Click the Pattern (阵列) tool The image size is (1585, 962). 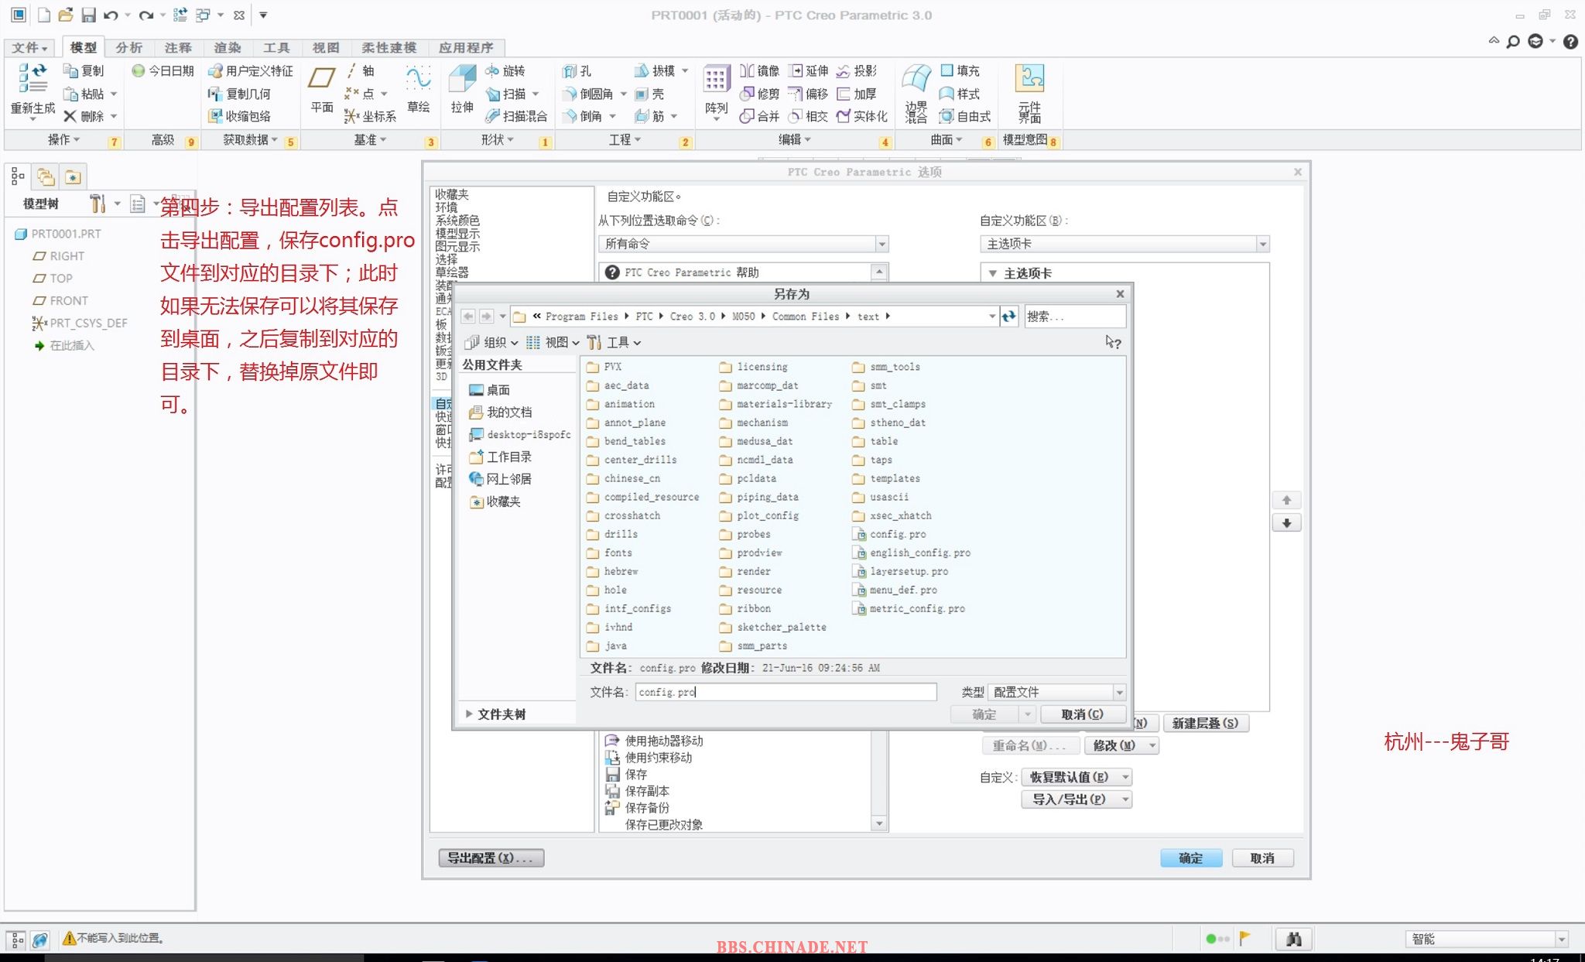716,91
